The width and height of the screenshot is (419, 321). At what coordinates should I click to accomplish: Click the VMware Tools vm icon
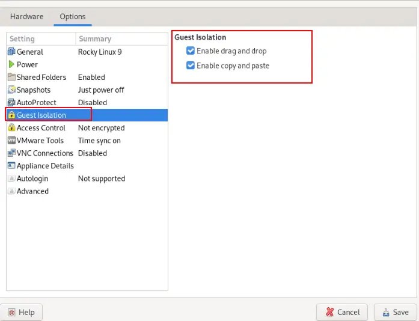(x=11, y=140)
